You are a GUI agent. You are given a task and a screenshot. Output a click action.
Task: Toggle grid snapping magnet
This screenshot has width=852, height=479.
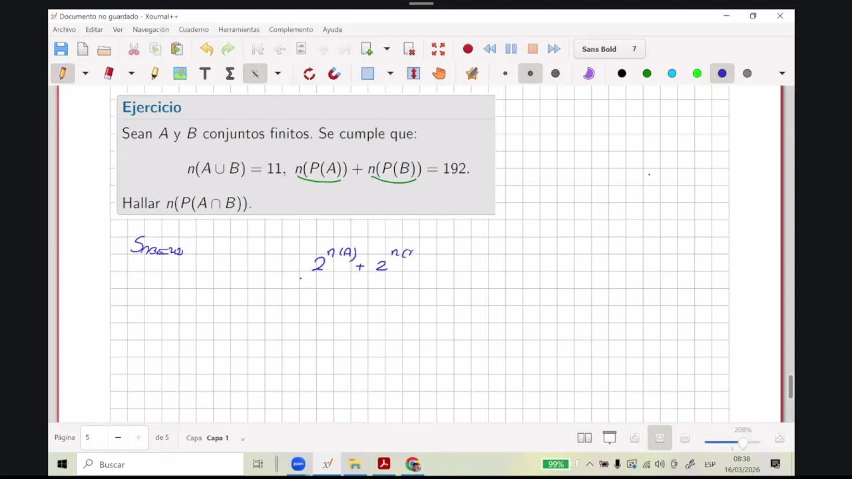tap(334, 73)
